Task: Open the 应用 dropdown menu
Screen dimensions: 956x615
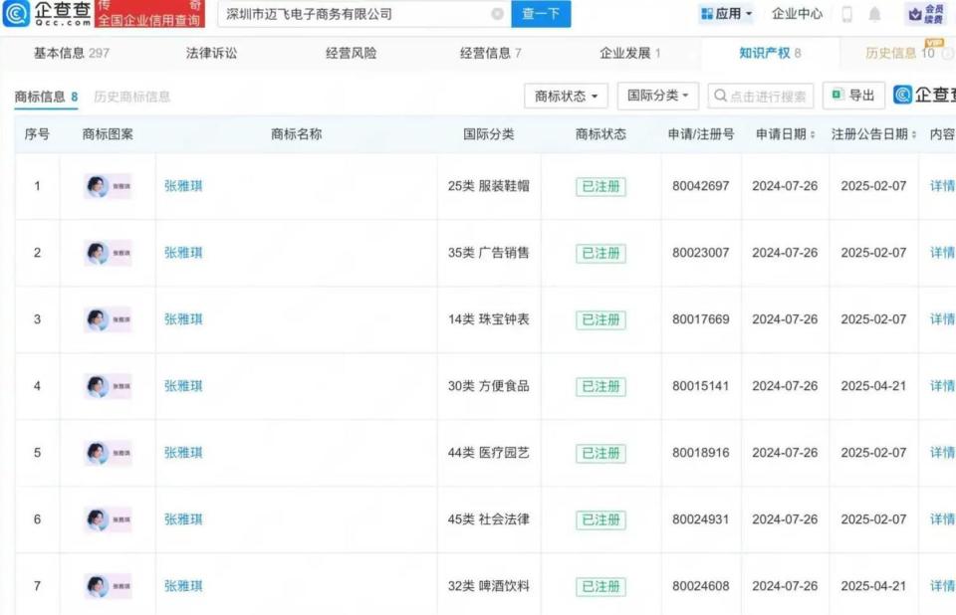Action: click(726, 13)
